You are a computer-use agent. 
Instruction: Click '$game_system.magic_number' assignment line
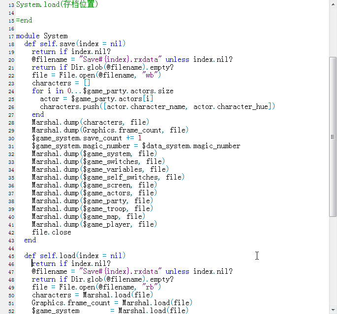pyautogui.click(x=136, y=146)
